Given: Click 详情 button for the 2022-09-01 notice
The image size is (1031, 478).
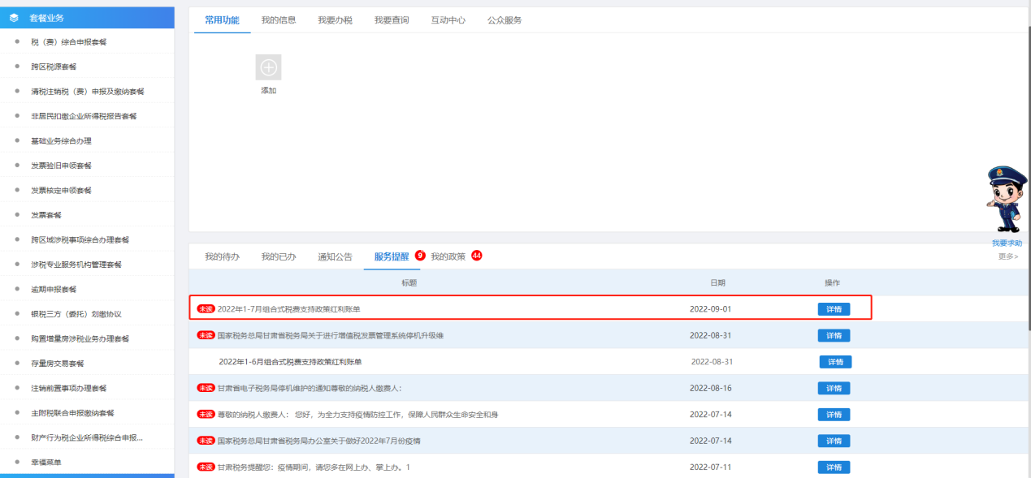Looking at the screenshot, I should (x=834, y=309).
